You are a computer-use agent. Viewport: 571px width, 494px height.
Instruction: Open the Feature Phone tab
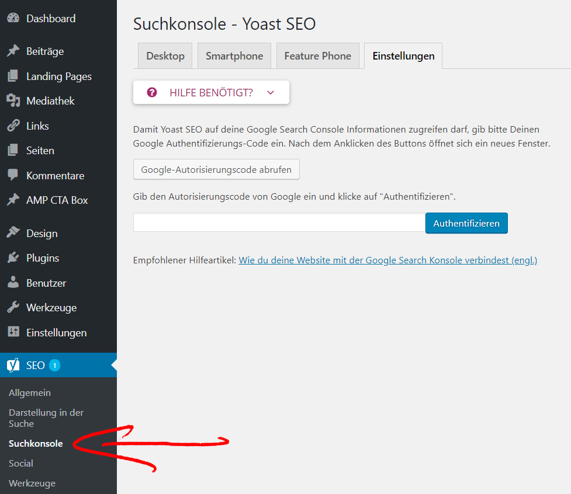point(317,55)
